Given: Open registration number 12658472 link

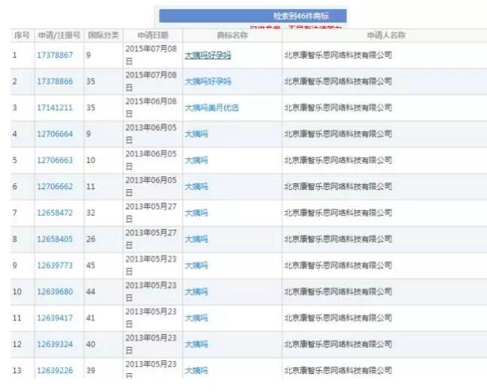Looking at the screenshot, I should 55,213.
